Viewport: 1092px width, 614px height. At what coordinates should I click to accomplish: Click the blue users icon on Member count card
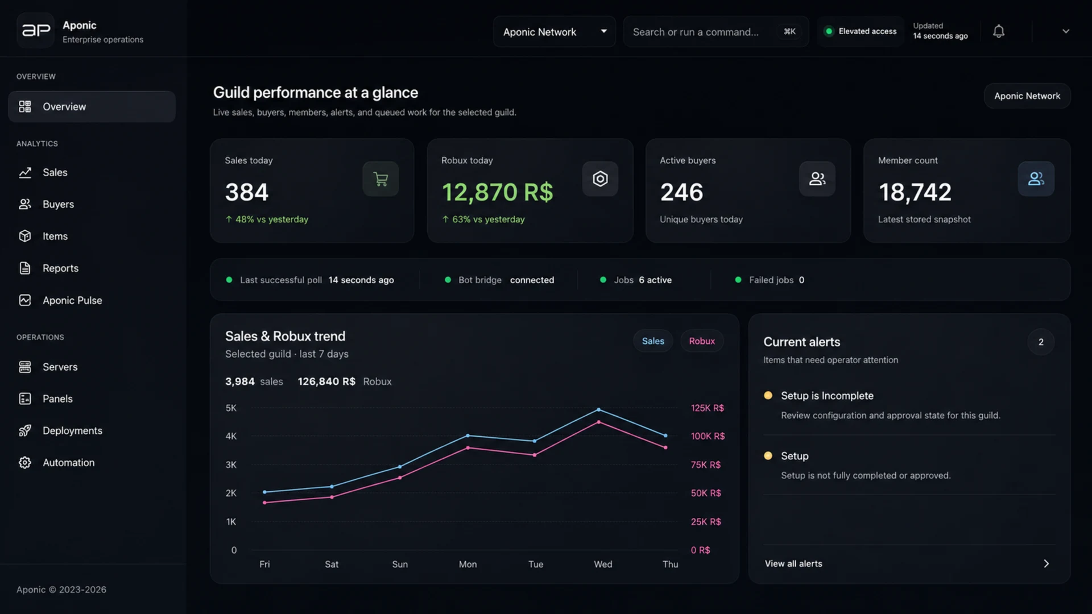pos(1036,179)
